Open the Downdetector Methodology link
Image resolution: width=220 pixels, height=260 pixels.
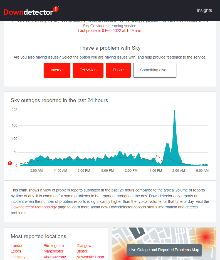(34, 207)
